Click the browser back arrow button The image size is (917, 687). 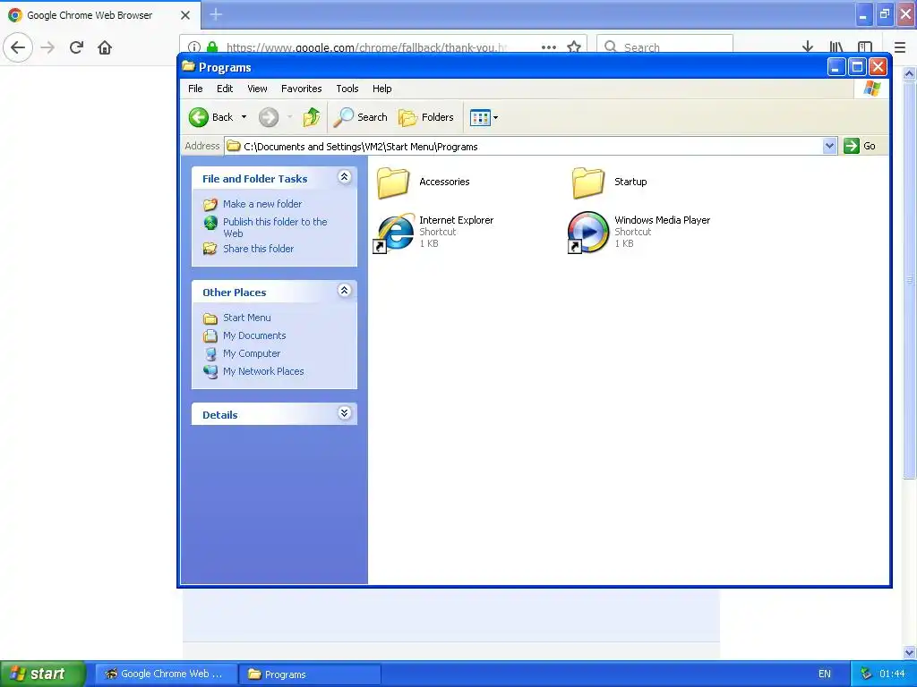18,47
